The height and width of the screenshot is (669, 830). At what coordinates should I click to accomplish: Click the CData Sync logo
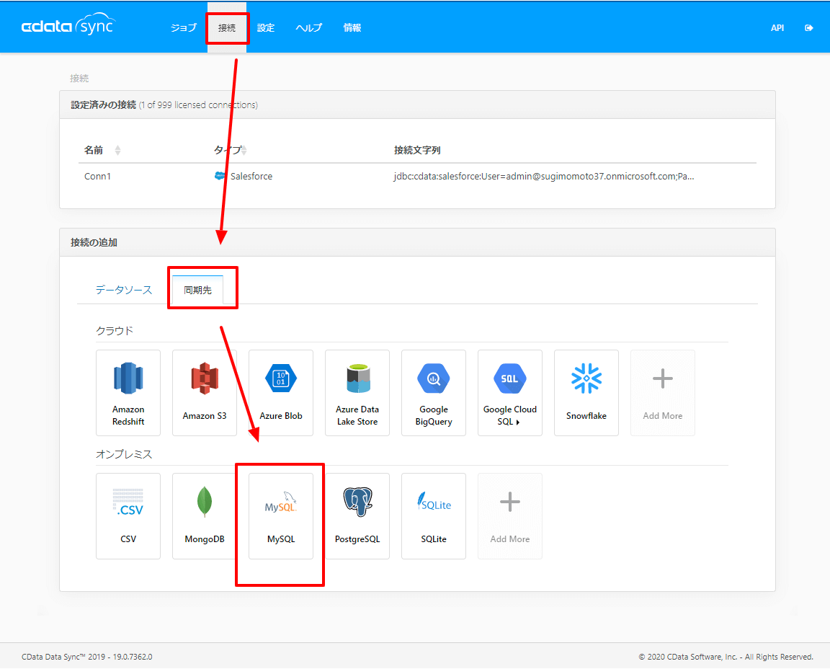(68, 25)
